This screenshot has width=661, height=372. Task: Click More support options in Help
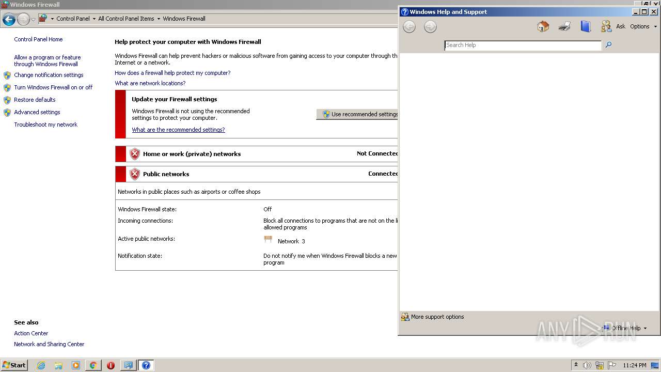coord(433,317)
